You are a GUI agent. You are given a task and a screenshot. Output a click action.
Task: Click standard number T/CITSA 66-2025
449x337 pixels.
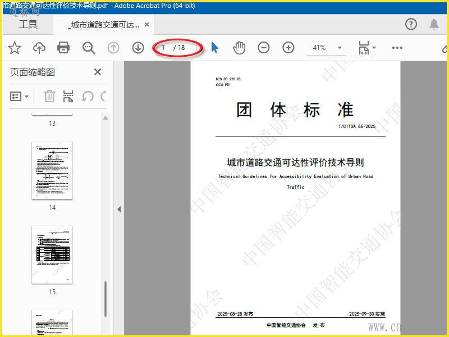coord(357,126)
